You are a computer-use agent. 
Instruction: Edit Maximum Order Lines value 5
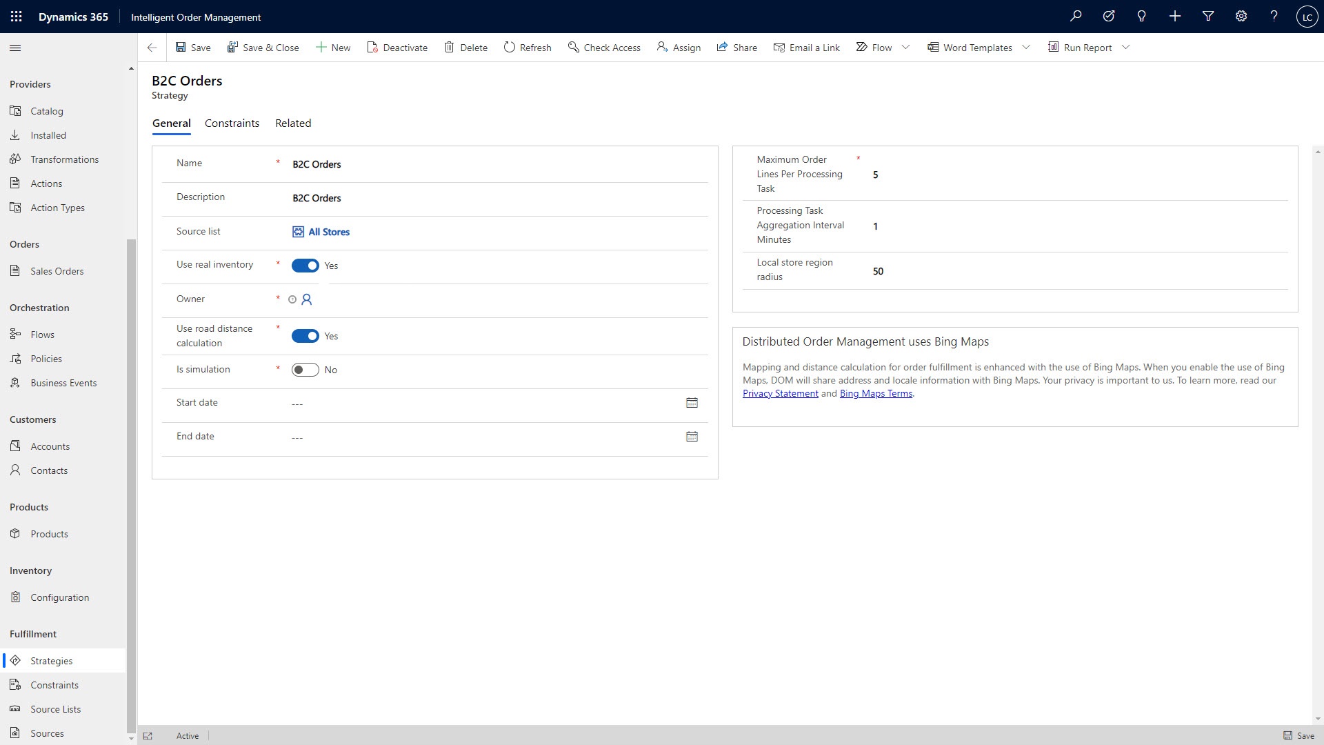coord(1076,175)
